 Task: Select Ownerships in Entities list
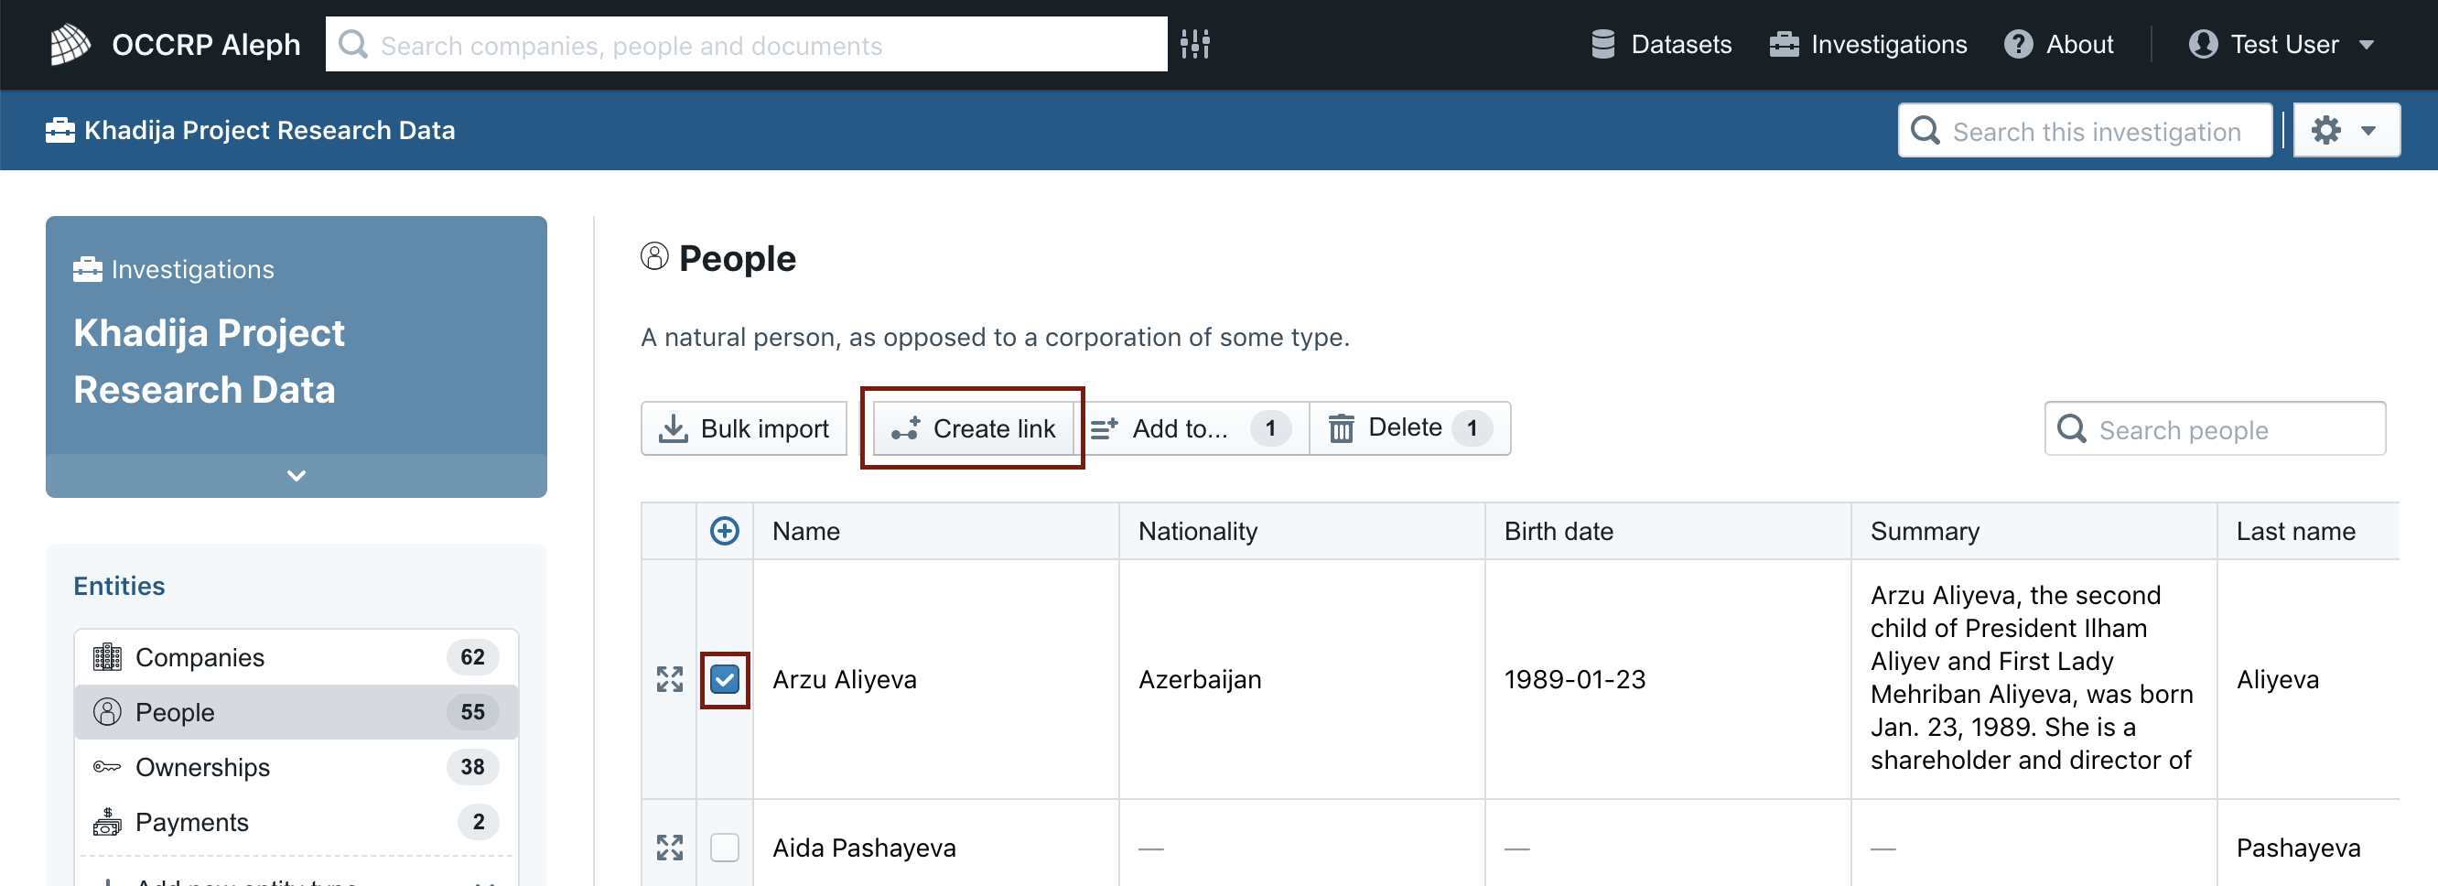point(297,767)
